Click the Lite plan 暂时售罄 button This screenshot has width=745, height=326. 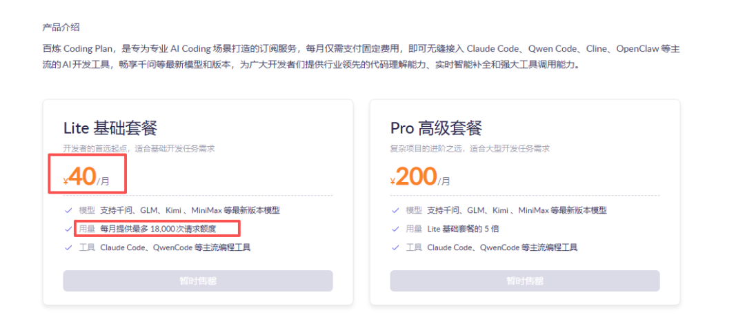[x=198, y=281]
